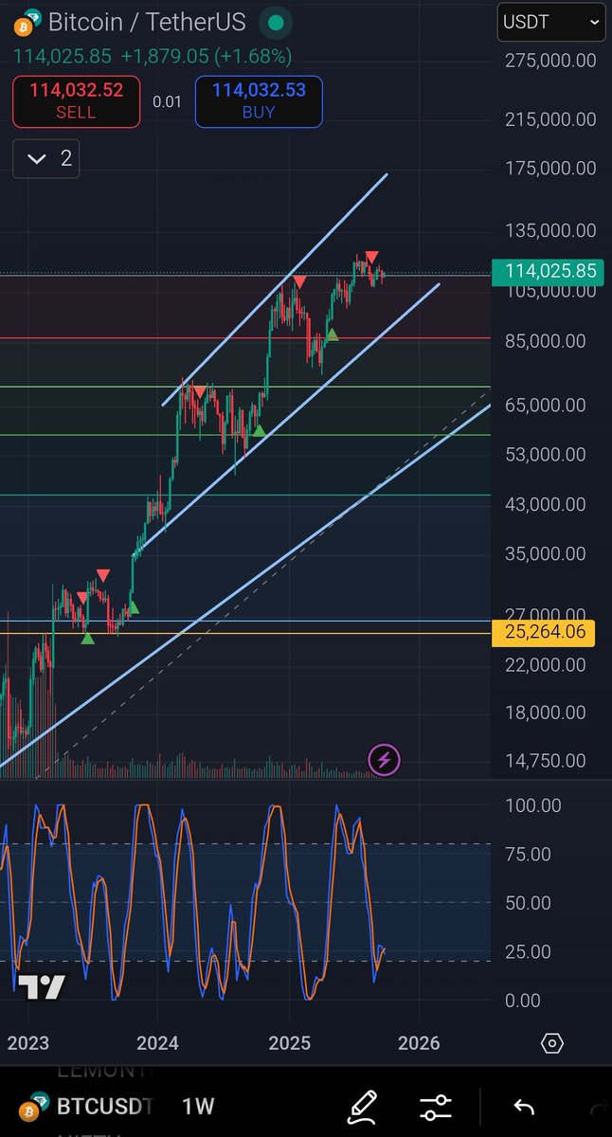Tap the 2025 label on time axis
This screenshot has width=612, height=1137.
(x=290, y=1043)
